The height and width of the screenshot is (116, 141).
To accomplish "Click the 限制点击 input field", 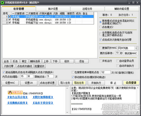I will click(50, 76).
